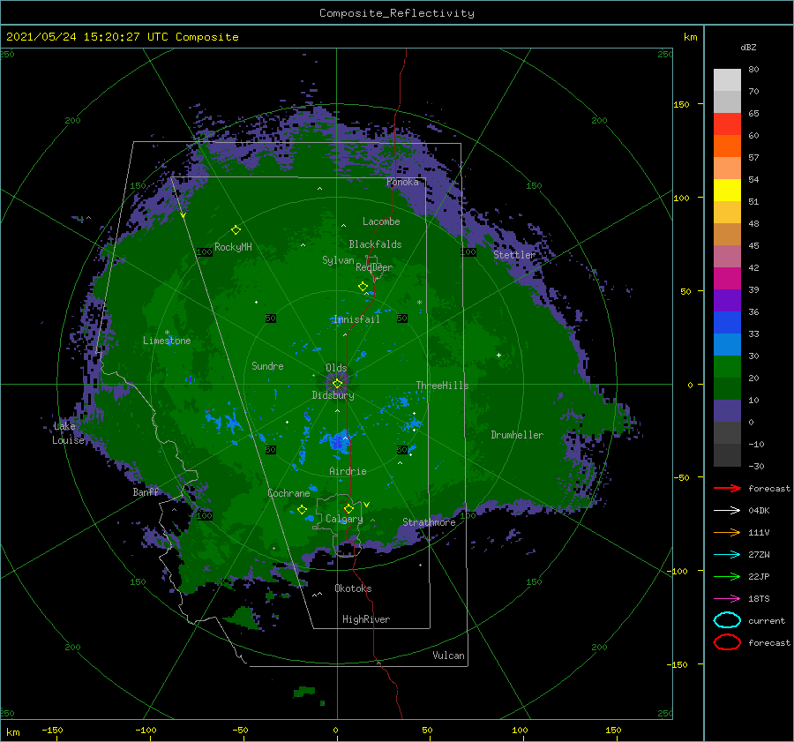Click the Lacombe label
Screen dimensions: 794x742
pos(381,221)
